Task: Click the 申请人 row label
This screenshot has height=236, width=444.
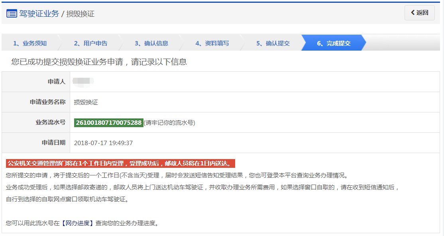Action: 56,81
